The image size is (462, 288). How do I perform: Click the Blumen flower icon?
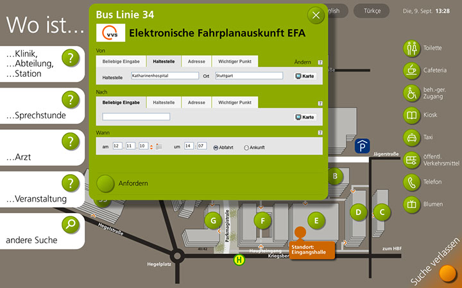pos(411,204)
